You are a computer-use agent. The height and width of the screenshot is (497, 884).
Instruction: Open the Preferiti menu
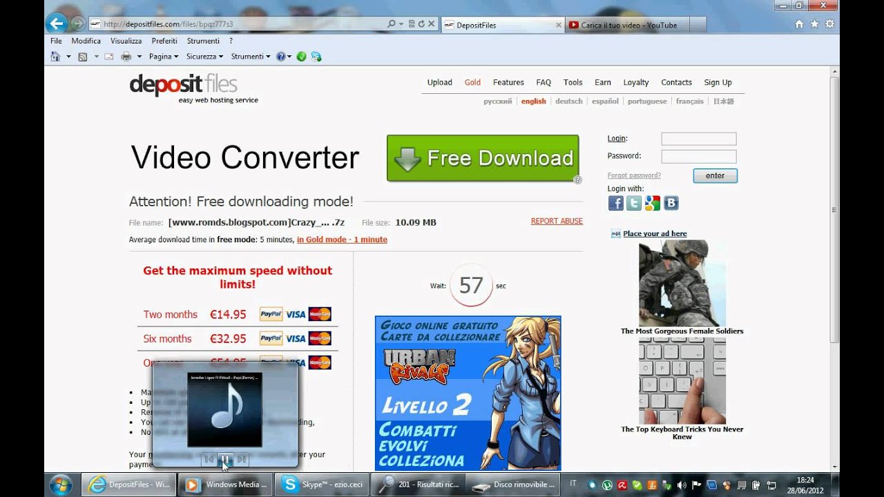pyautogui.click(x=164, y=41)
